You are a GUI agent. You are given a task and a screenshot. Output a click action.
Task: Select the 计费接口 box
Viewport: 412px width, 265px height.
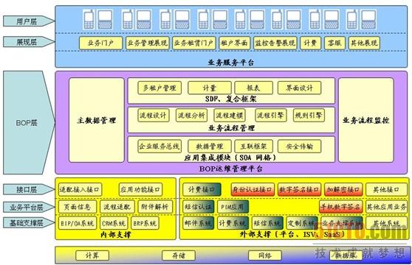[x=202, y=189]
